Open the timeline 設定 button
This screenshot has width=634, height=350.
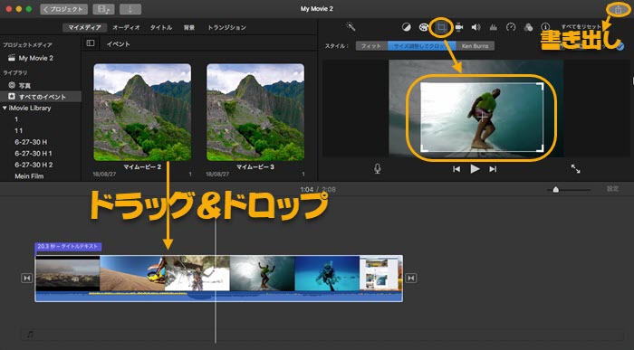point(612,189)
